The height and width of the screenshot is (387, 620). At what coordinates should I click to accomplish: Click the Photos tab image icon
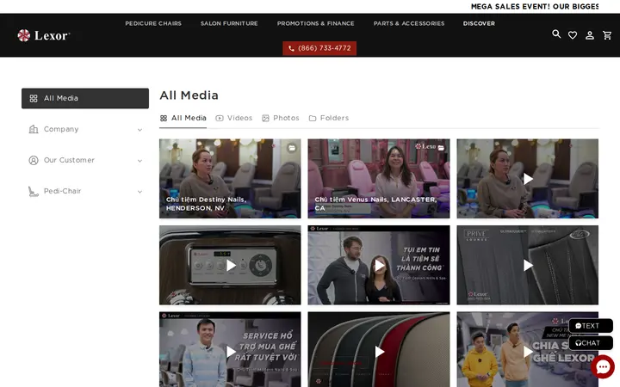pyautogui.click(x=265, y=118)
